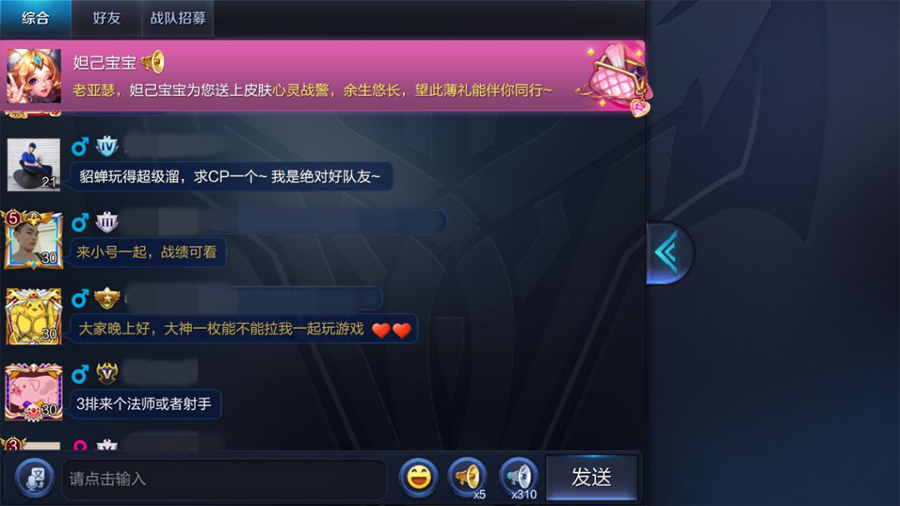Click the 来小号一起 chat message
The image size is (900, 506).
click(147, 252)
